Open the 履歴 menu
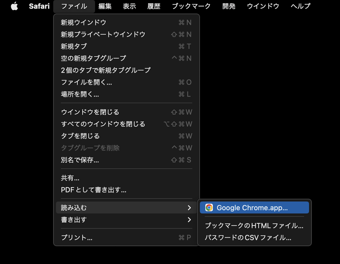340x264 pixels. coord(154,6)
